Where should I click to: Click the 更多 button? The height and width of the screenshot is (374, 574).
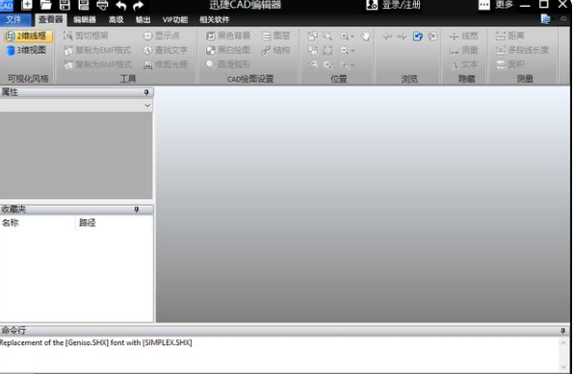tap(496, 5)
